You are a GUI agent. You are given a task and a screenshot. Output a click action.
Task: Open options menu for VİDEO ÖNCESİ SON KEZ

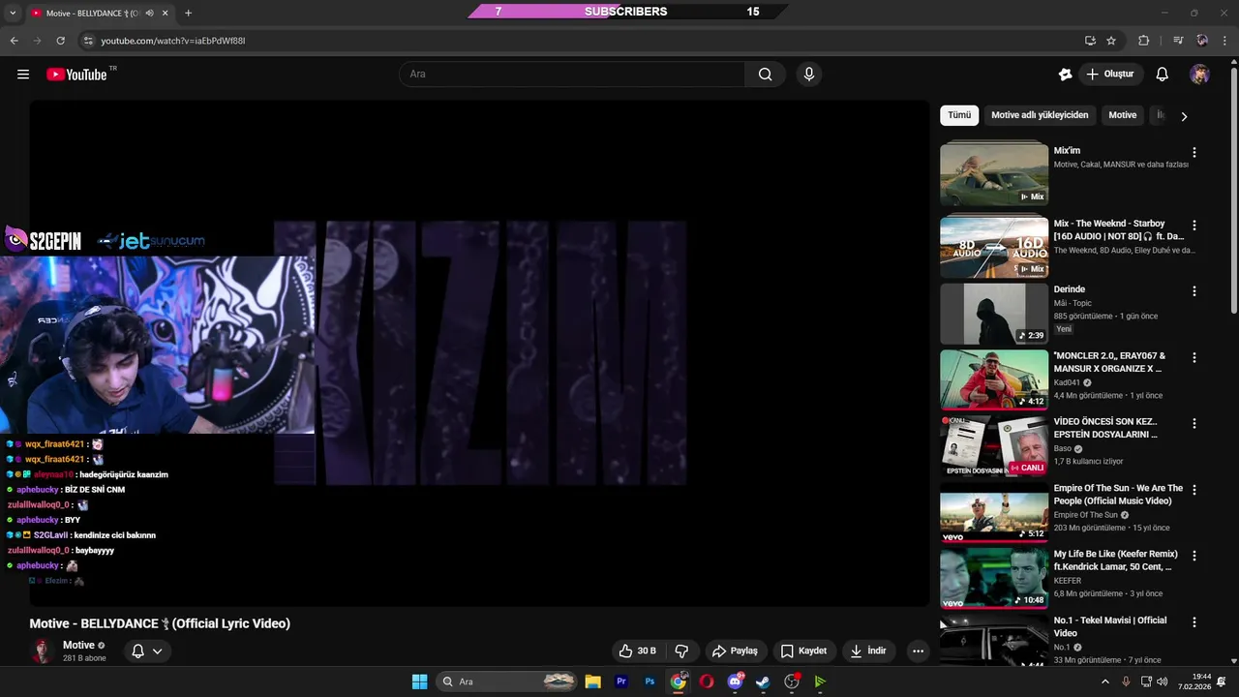[1194, 423]
